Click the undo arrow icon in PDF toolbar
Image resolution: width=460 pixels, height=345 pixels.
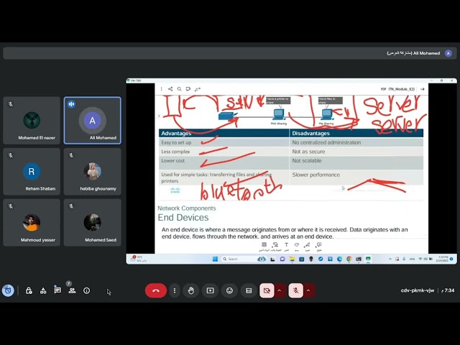coord(198,89)
